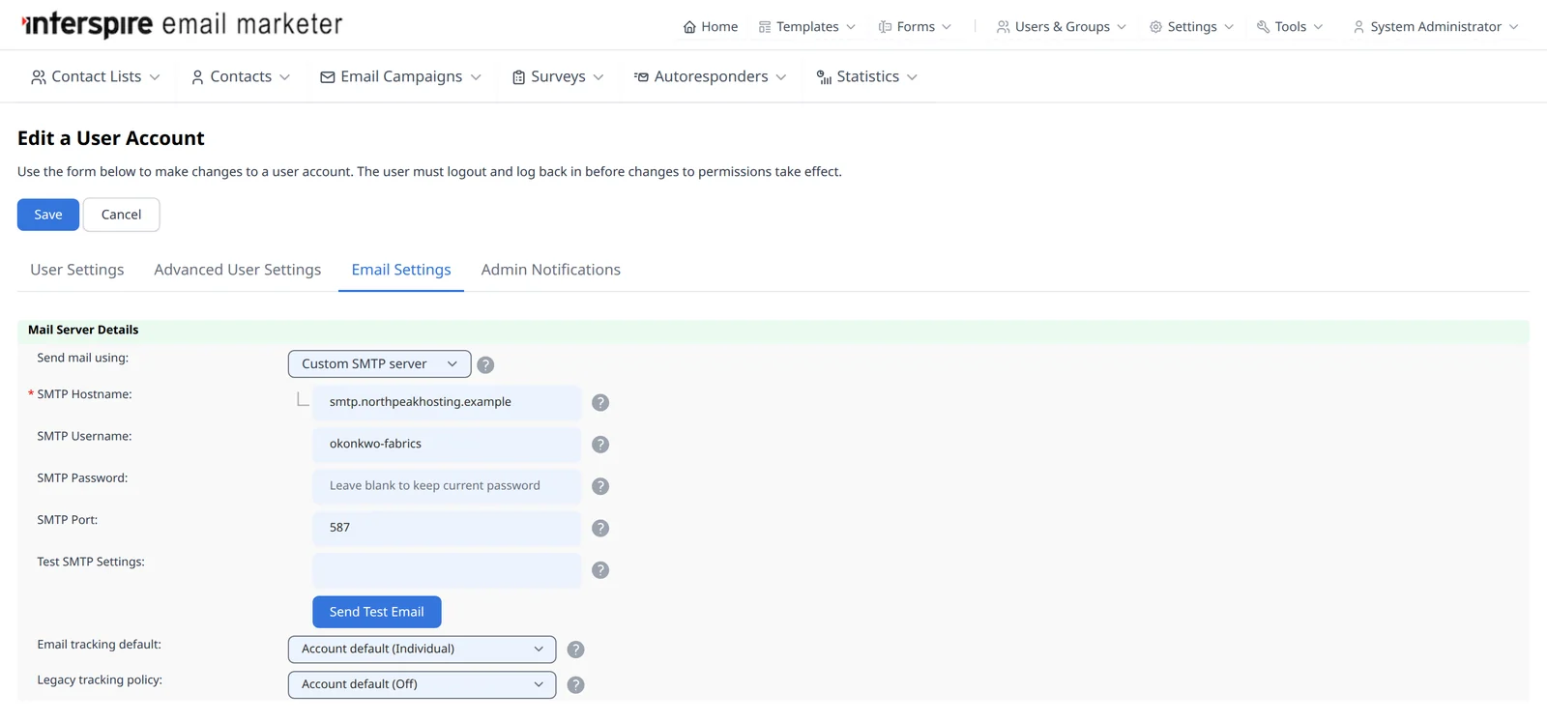1547x722 pixels.
Task: Click into the SMTP Username field
Action: tap(447, 444)
